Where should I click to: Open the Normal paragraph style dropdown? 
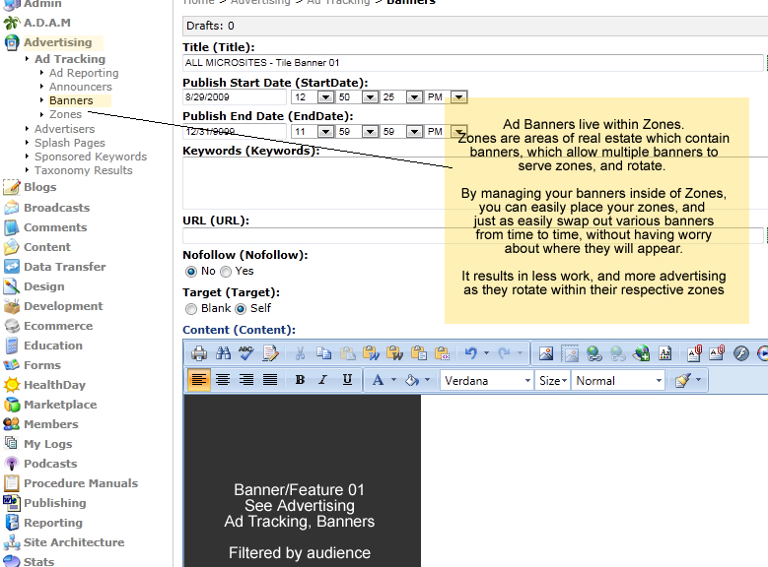click(x=619, y=380)
